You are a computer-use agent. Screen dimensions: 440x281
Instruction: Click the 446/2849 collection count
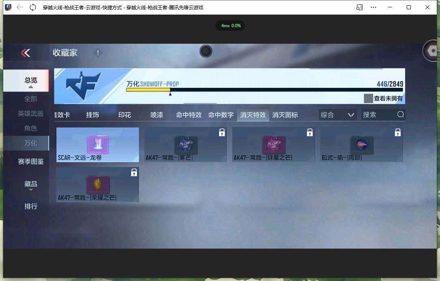[390, 84]
